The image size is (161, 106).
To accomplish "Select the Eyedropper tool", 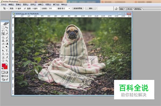I will [x=7, y=57].
